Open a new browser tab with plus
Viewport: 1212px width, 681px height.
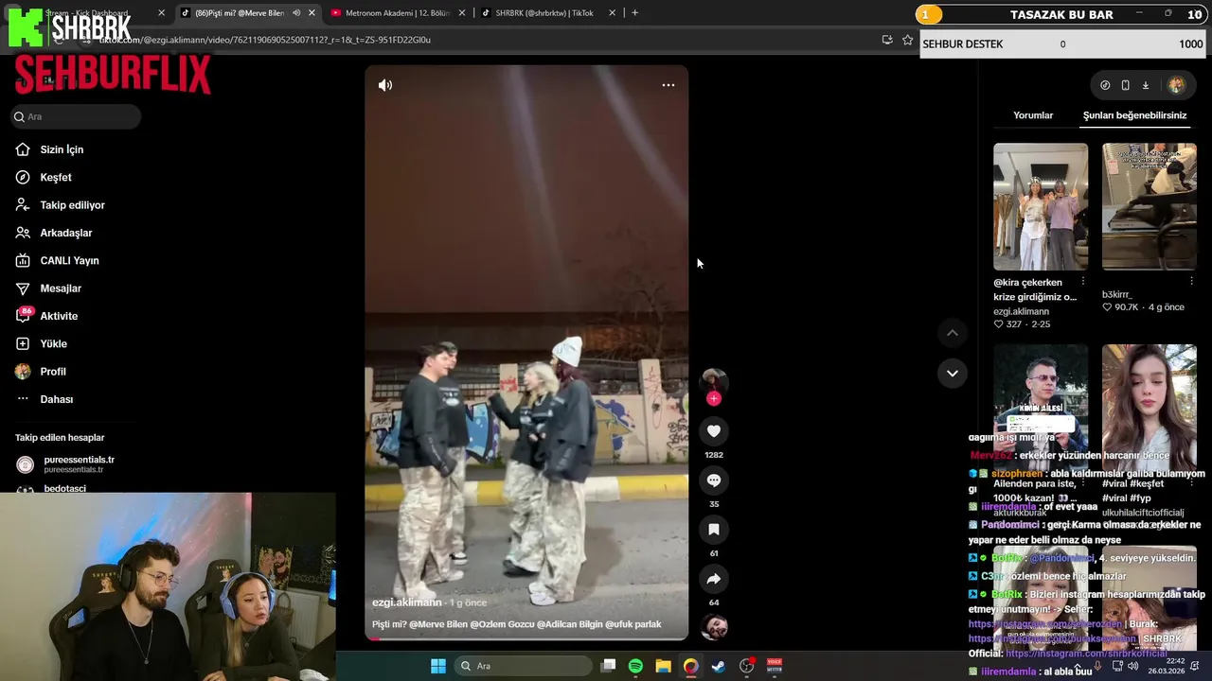click(634, 13)
